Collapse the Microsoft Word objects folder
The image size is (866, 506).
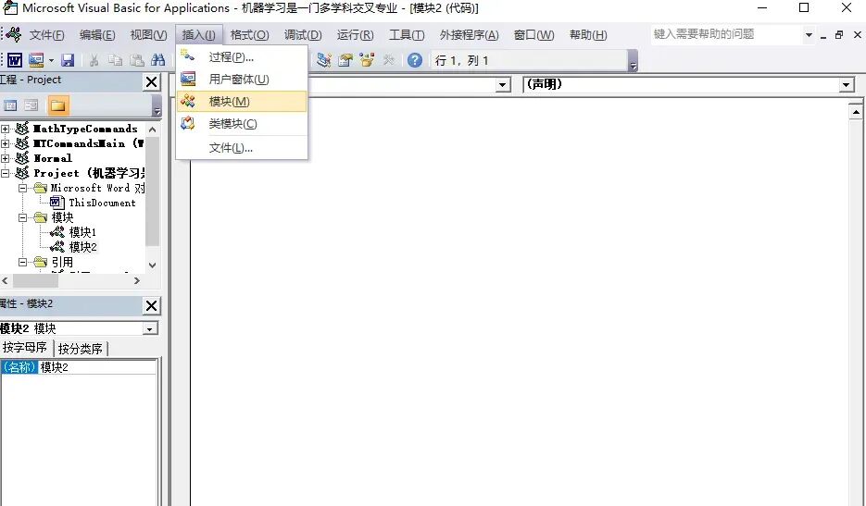click(x=22, y=188)
